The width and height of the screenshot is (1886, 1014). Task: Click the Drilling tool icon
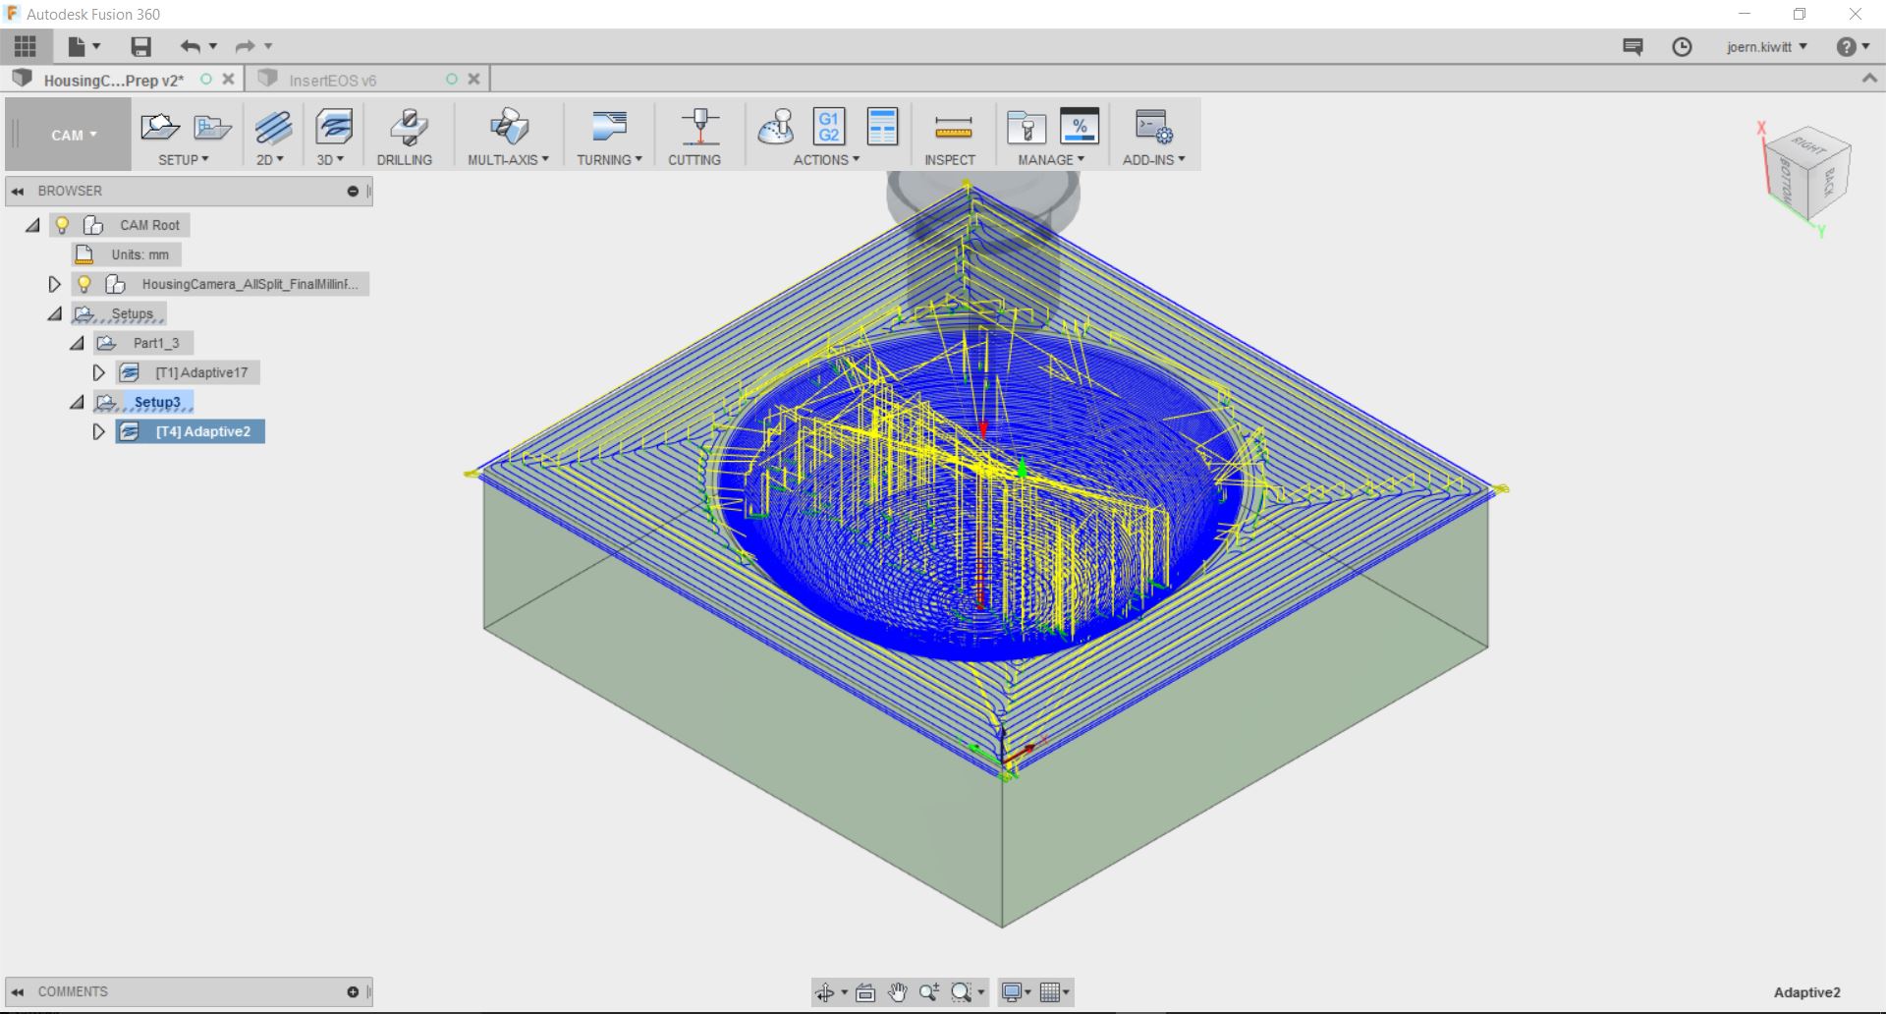click(406, 128)
